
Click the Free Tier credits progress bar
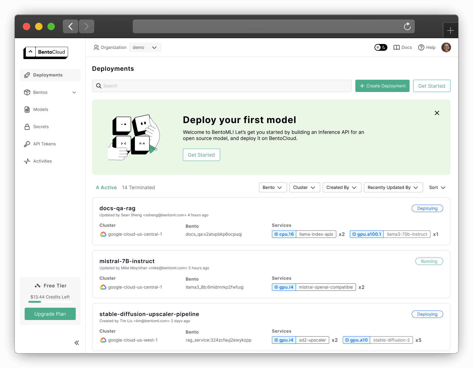(x=50, y=302)
